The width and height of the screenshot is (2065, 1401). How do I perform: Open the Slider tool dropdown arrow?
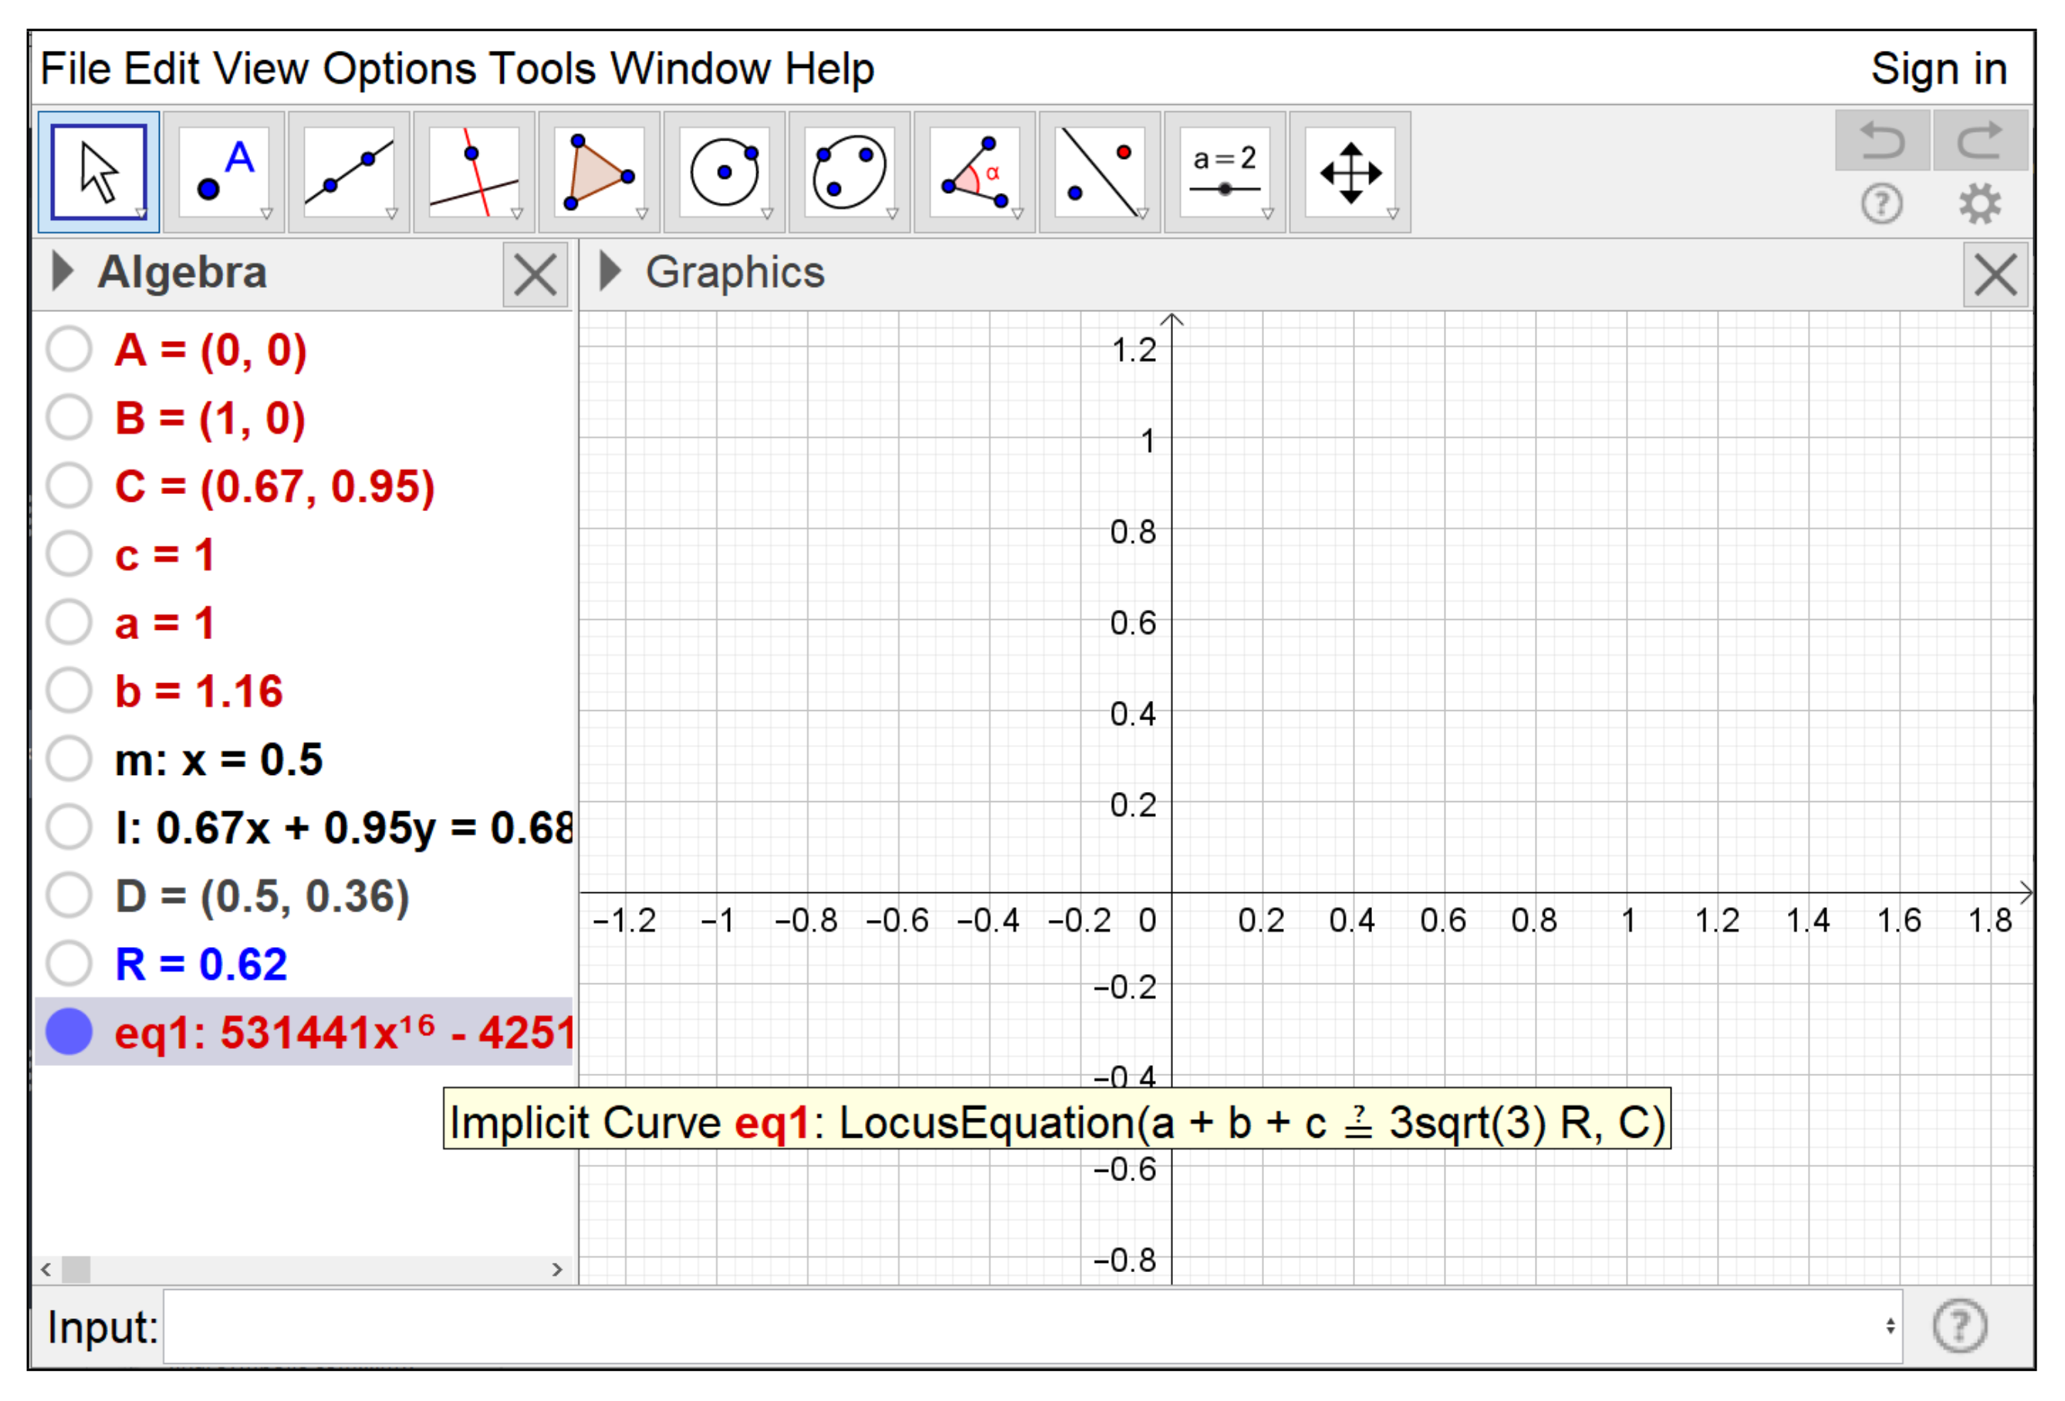coord(1268,213)
